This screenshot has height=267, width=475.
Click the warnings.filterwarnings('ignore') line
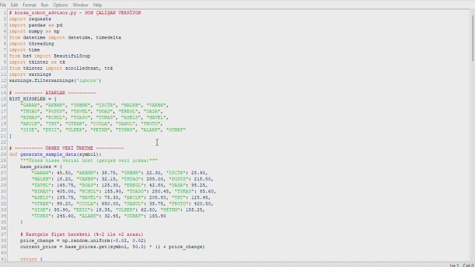[55, 81]
